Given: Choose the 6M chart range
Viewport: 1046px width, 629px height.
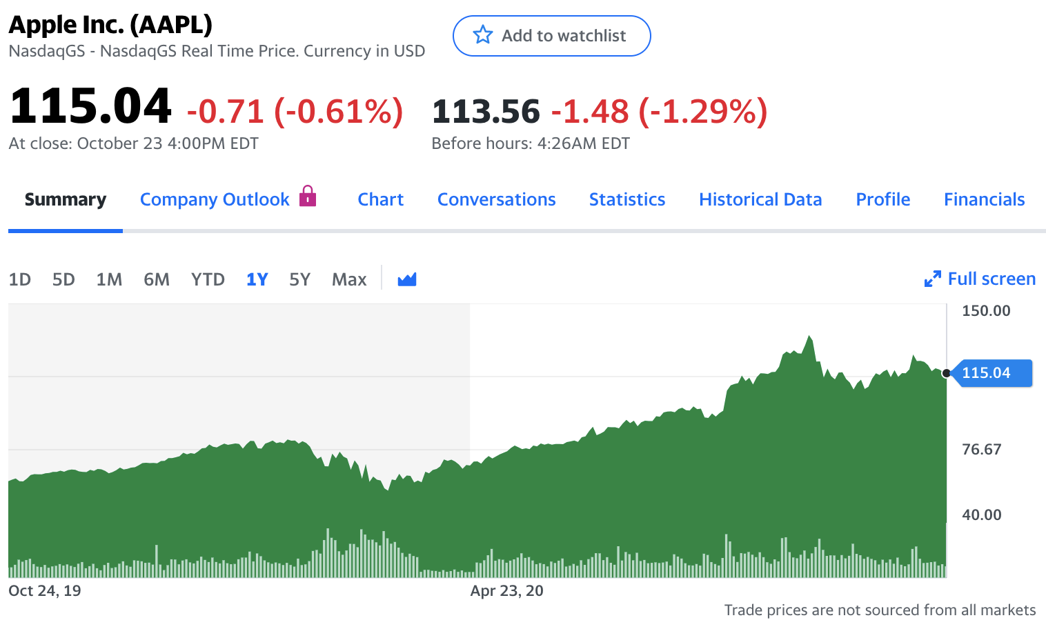Looking at the screenshot, I should [157, 279].
